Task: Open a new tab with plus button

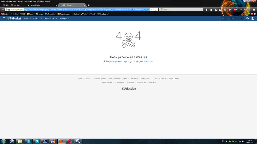Action: (x=89, y=5)
